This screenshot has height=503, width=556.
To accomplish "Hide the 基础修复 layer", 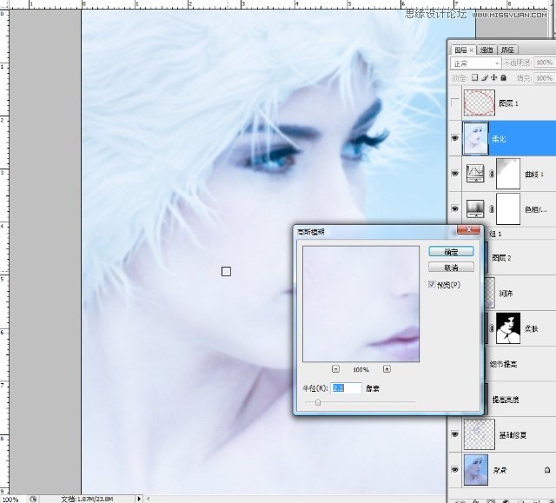I will pos(455,434).
